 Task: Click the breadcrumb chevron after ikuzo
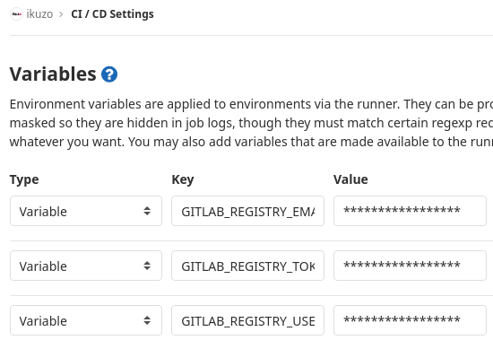(61, 14)
